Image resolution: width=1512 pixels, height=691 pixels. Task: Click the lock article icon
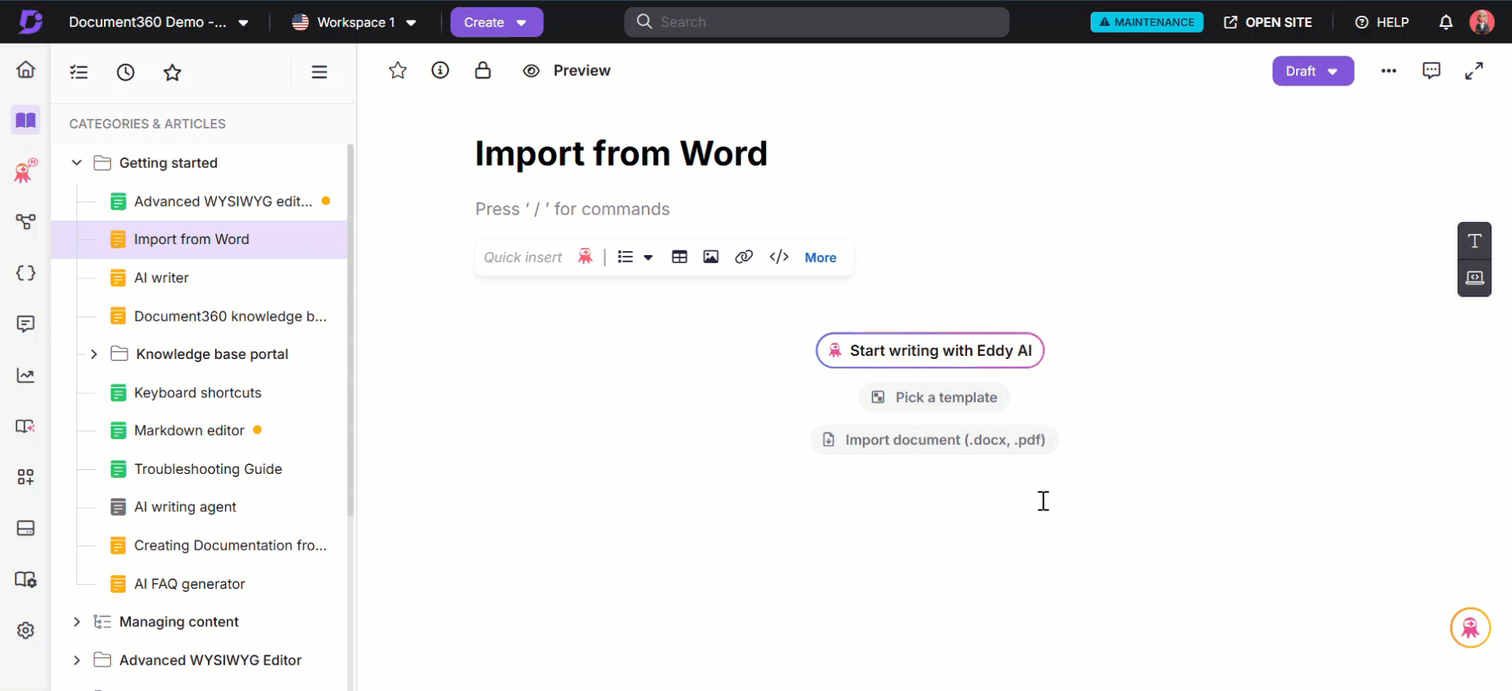(482, 71)
